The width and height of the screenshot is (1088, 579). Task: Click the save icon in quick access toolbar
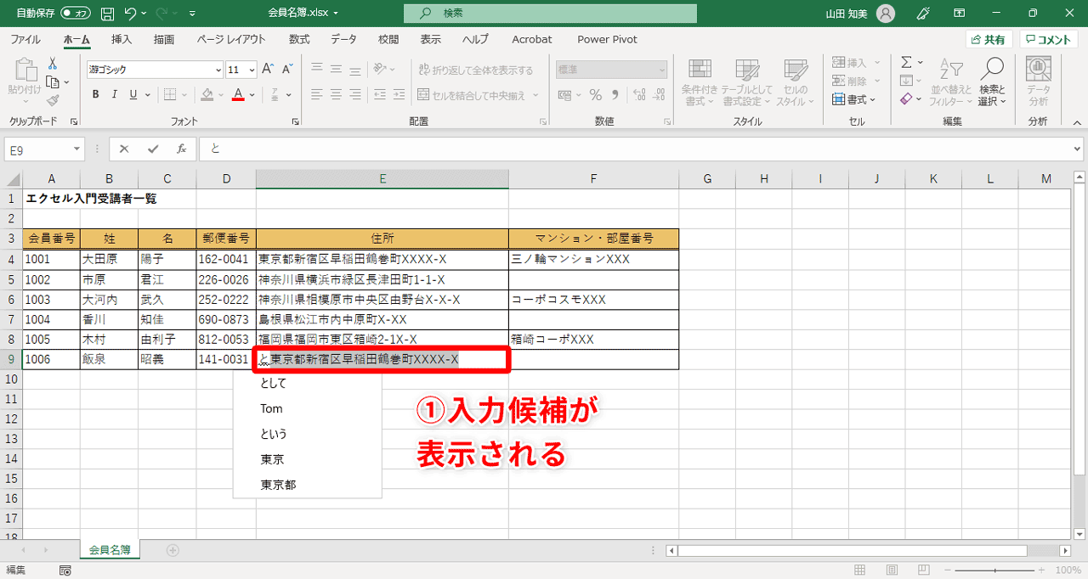[x=105, y=13]
